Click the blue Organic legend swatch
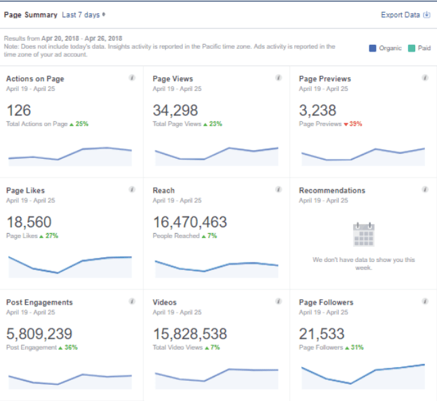Screen dimensions: 437x401 [x=373, y=48]
